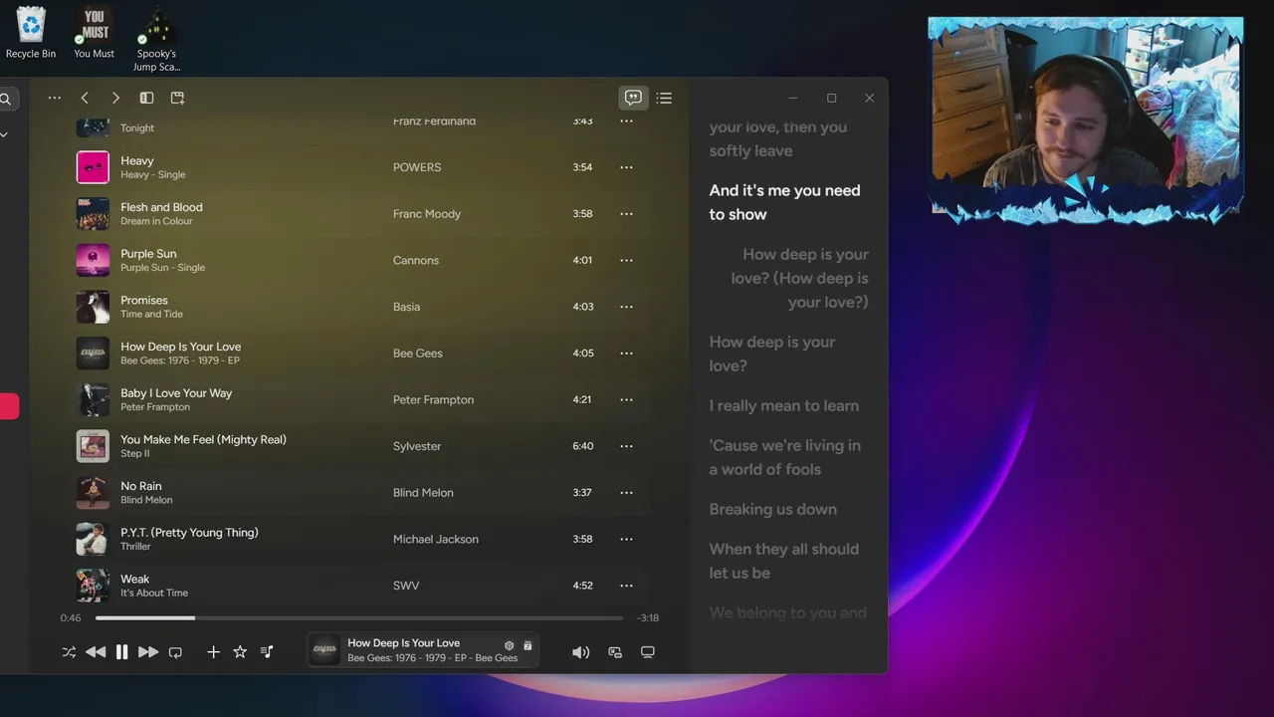Go forward with the right arrow
1274x717 pixels.
(115, 98)
